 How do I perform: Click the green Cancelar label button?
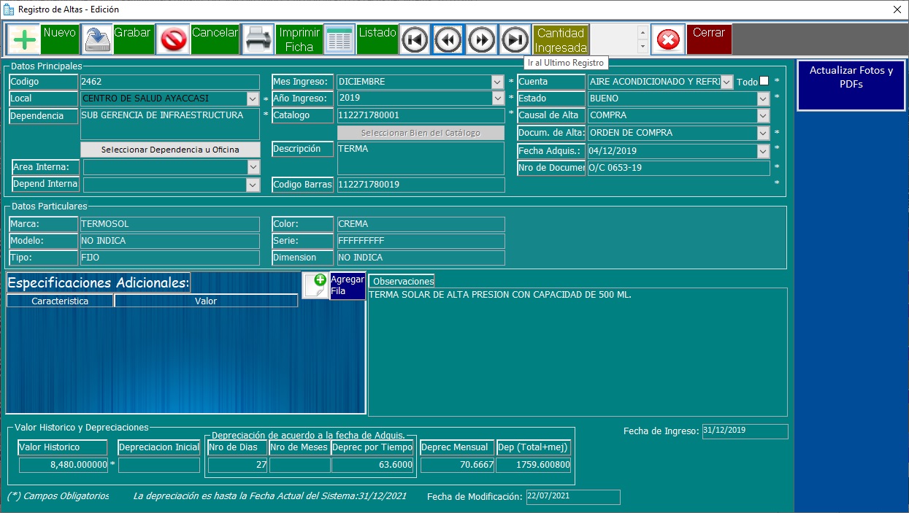tap(215, 39)
